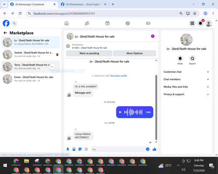Viewport: 218px width, 174px height.
Task: Record a voice clip with microphone icon
Action: tap(68, 149)
